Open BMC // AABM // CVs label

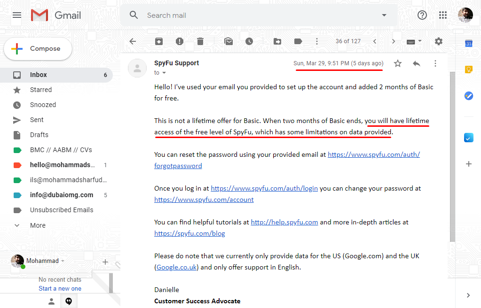(56, 150)
